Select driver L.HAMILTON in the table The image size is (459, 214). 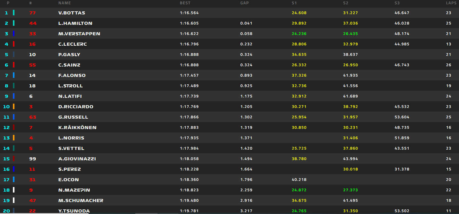point(75,23)
